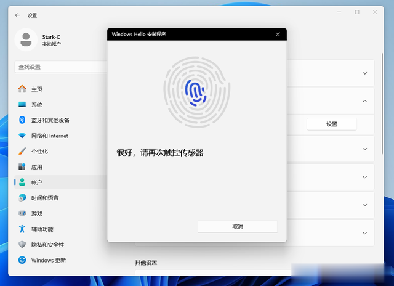Click the 其他设置 heading
Image resolution: width=394 pixels, height=286 pixels.
coord(146,263)
